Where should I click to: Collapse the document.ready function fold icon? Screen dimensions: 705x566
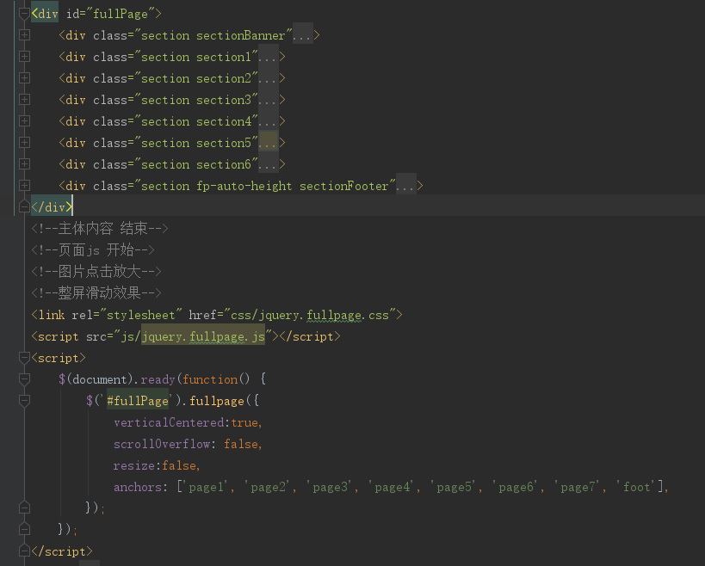coord(23,379)
